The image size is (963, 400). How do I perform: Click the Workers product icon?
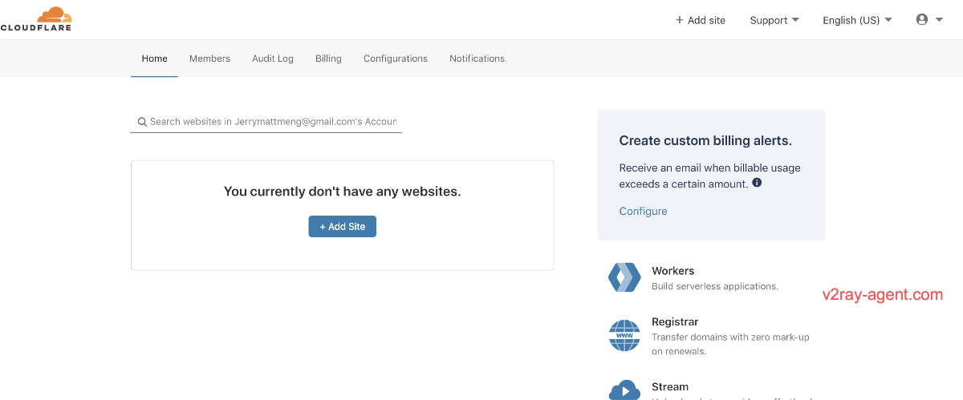click(624, 277)
